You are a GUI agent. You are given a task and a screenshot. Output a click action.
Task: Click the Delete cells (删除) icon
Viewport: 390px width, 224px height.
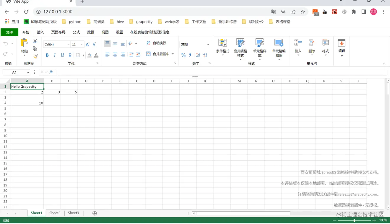311,43
